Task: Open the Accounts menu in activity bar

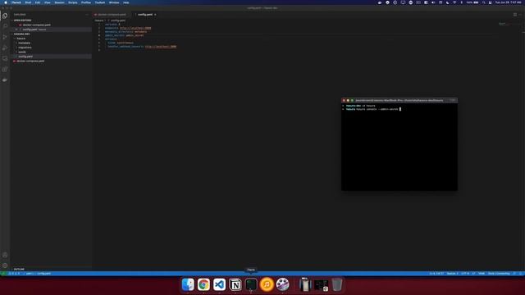Action: click(x=5, y=255)
